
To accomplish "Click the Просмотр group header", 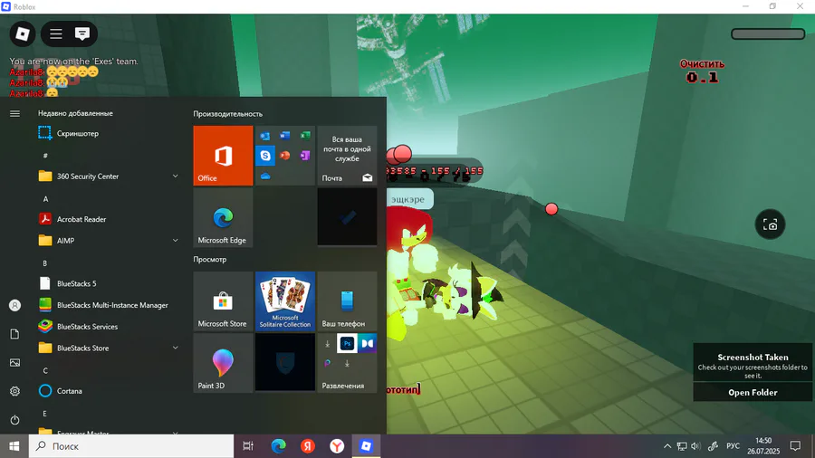I will point(210,259).
